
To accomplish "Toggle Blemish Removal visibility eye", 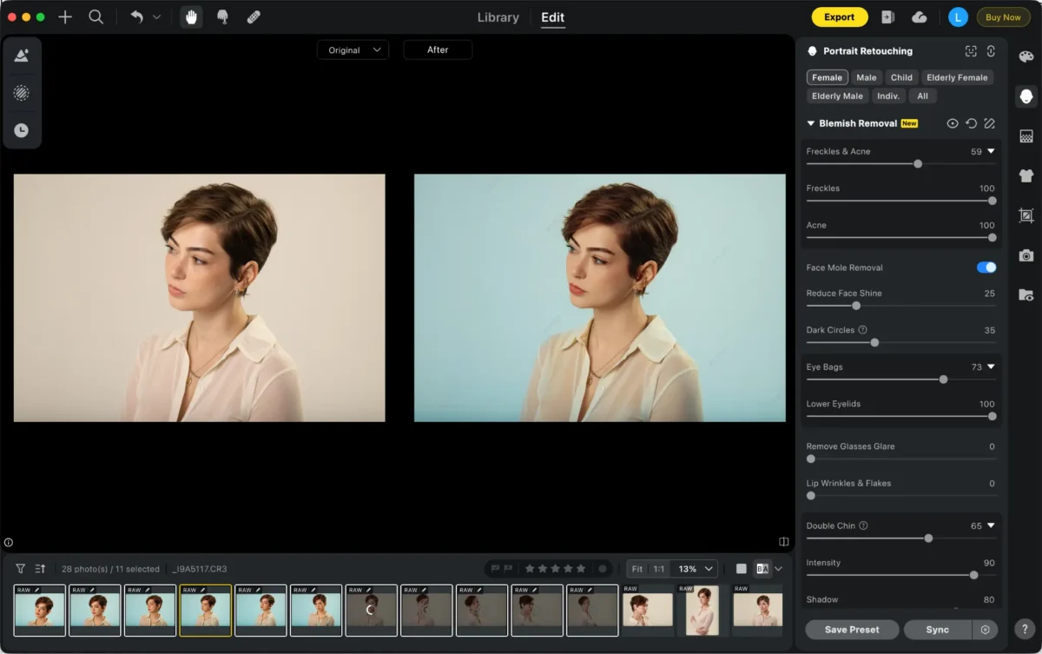I will [x=953, y=123].
